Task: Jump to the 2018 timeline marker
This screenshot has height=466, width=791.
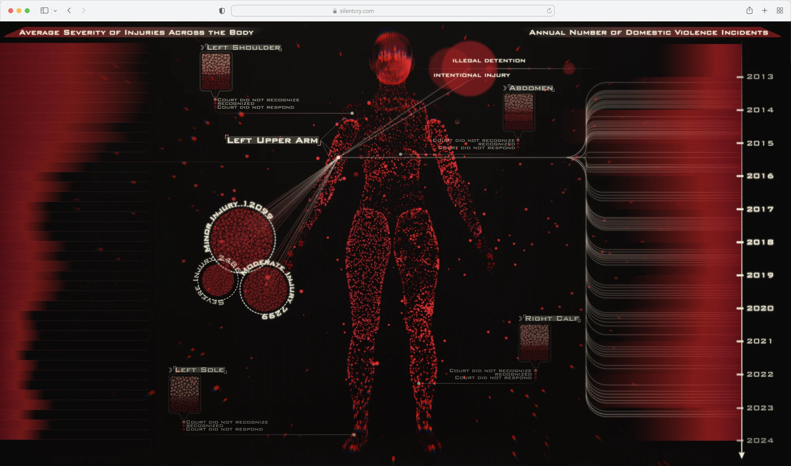Action: pyautogui.click(x=760, y=242)
